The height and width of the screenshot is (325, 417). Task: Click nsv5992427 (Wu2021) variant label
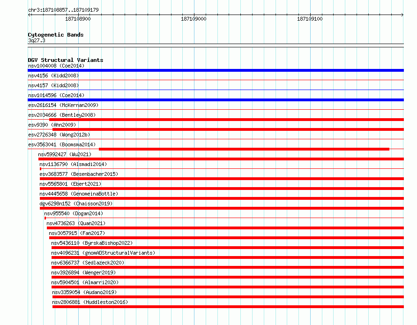[65, 154]
